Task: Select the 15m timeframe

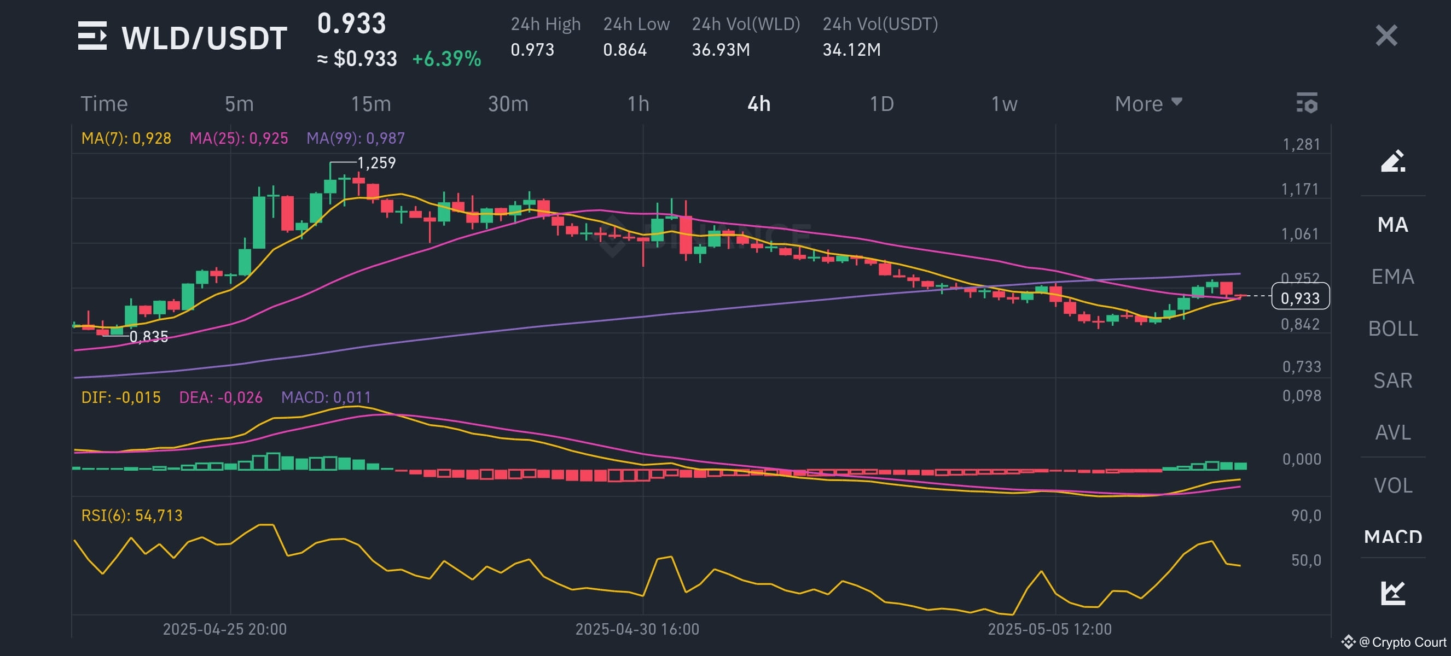Action: (370, 104)
